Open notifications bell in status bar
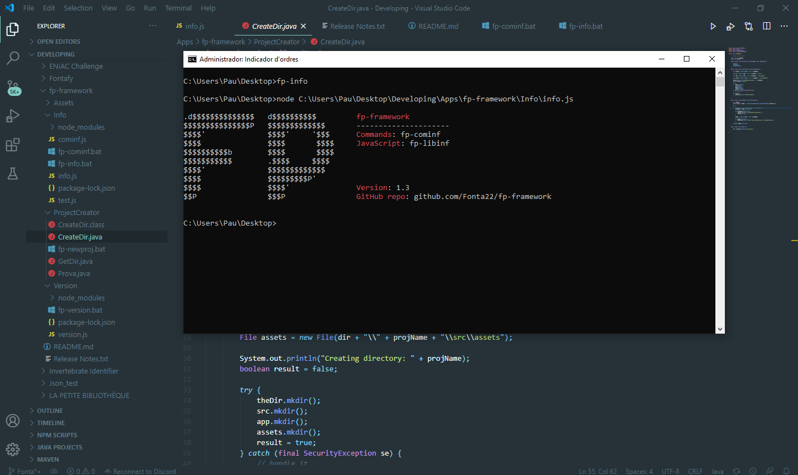This screenshot has width=798, height=475. click(786, 471)
